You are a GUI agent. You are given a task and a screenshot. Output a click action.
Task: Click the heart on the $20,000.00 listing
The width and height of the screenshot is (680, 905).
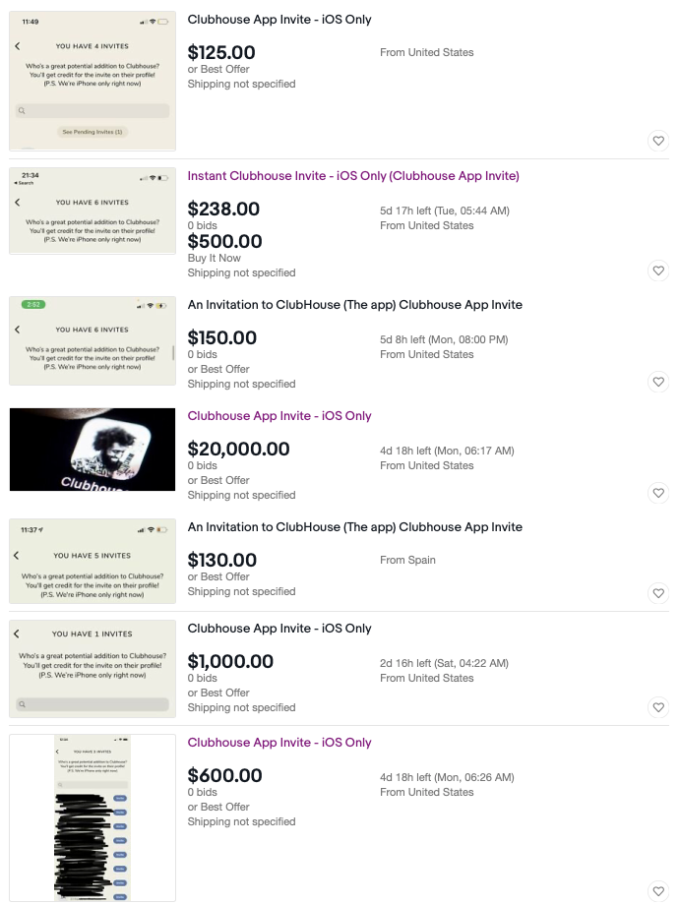658,493
